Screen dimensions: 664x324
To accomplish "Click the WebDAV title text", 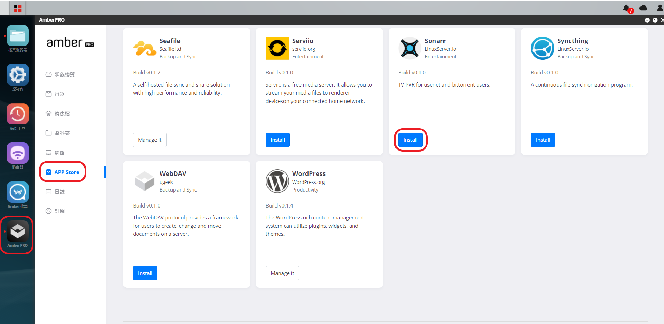I will pyautogui.click(x=173, y=173).
